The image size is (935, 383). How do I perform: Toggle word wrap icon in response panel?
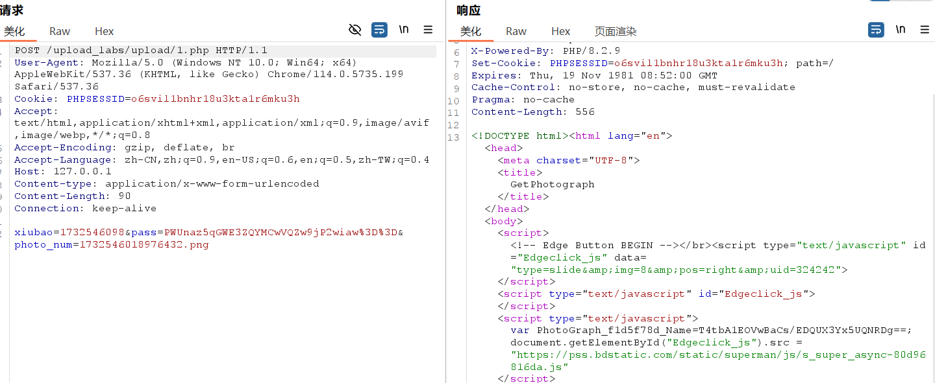point(876,30)
